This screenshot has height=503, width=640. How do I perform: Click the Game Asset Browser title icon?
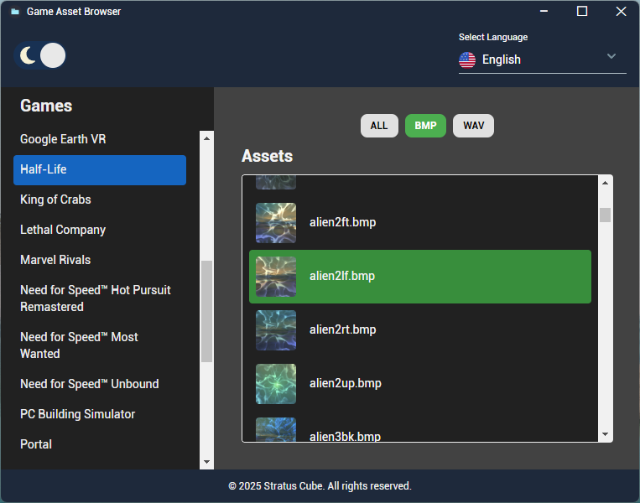point(15,12)
